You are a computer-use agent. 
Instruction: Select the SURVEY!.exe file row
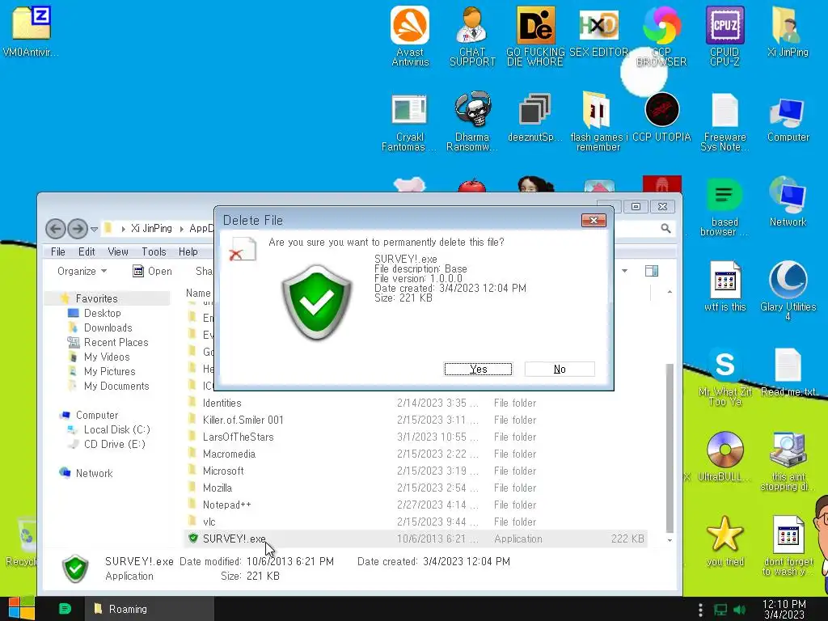tap(416, 539)
